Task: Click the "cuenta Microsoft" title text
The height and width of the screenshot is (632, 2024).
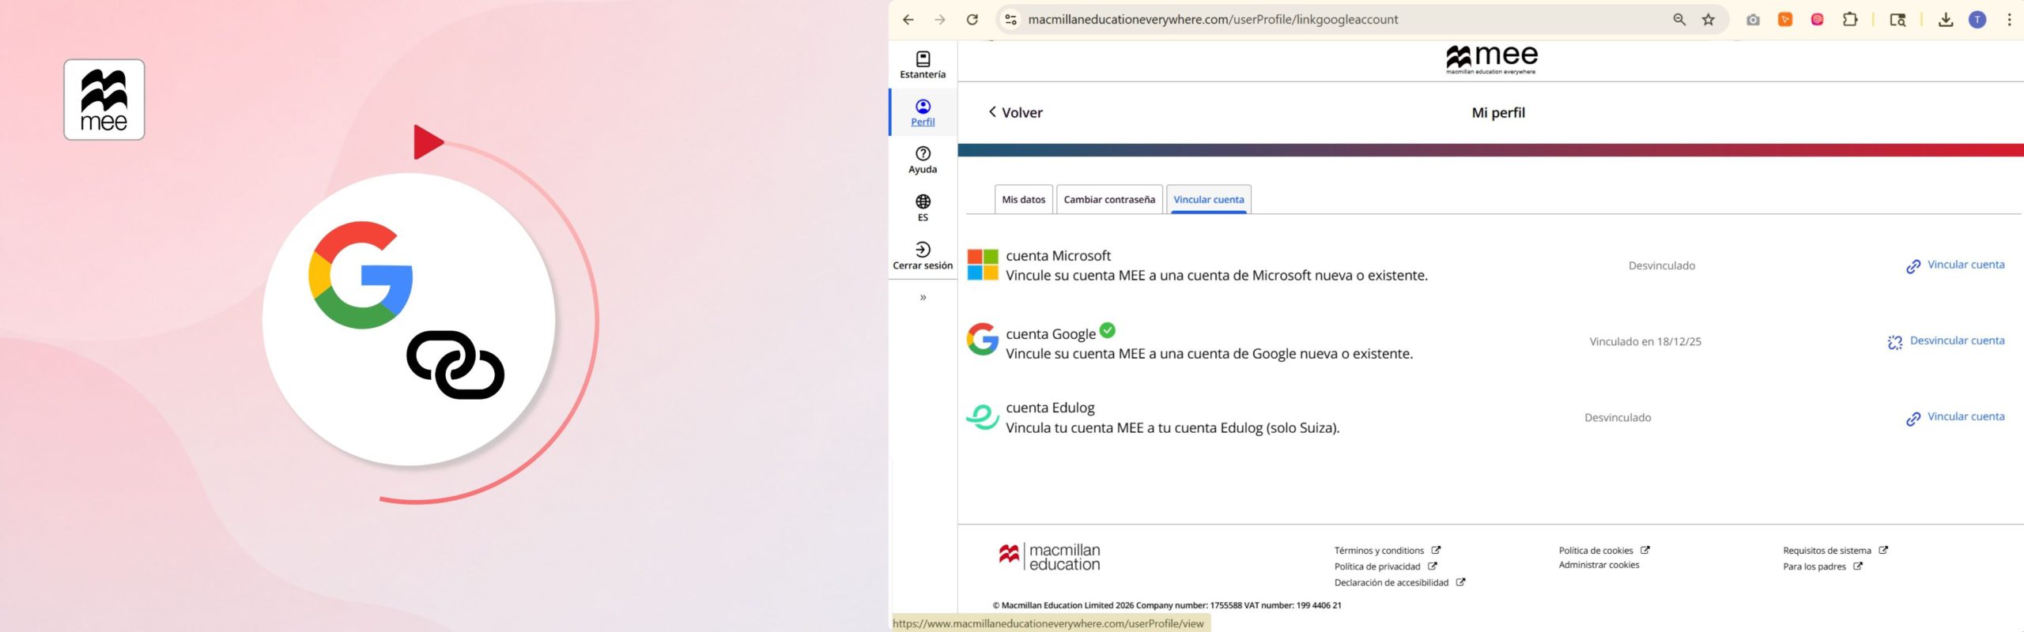Action: pyautogui.click(x=1058, y=256)
